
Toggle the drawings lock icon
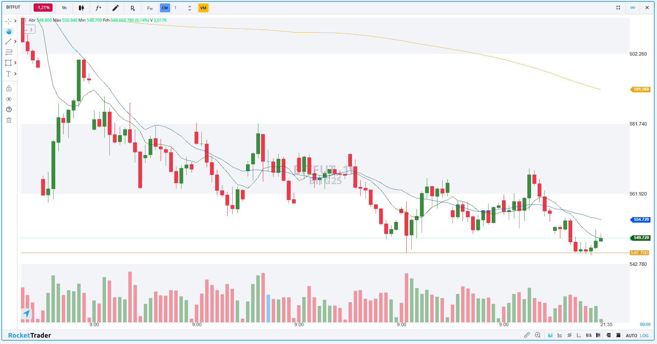pos(9,88)
